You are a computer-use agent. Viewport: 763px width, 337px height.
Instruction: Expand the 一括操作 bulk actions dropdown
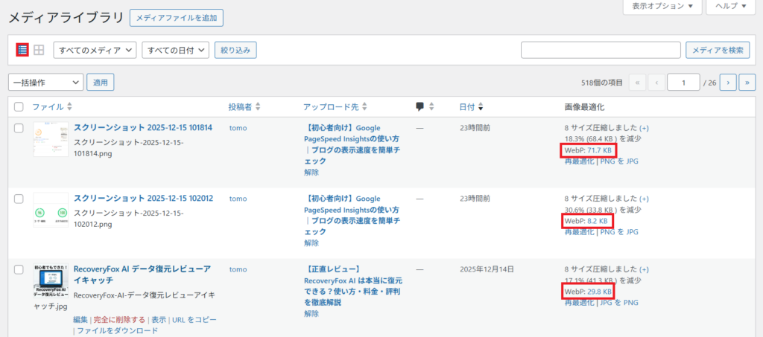[x=46, y=83]
